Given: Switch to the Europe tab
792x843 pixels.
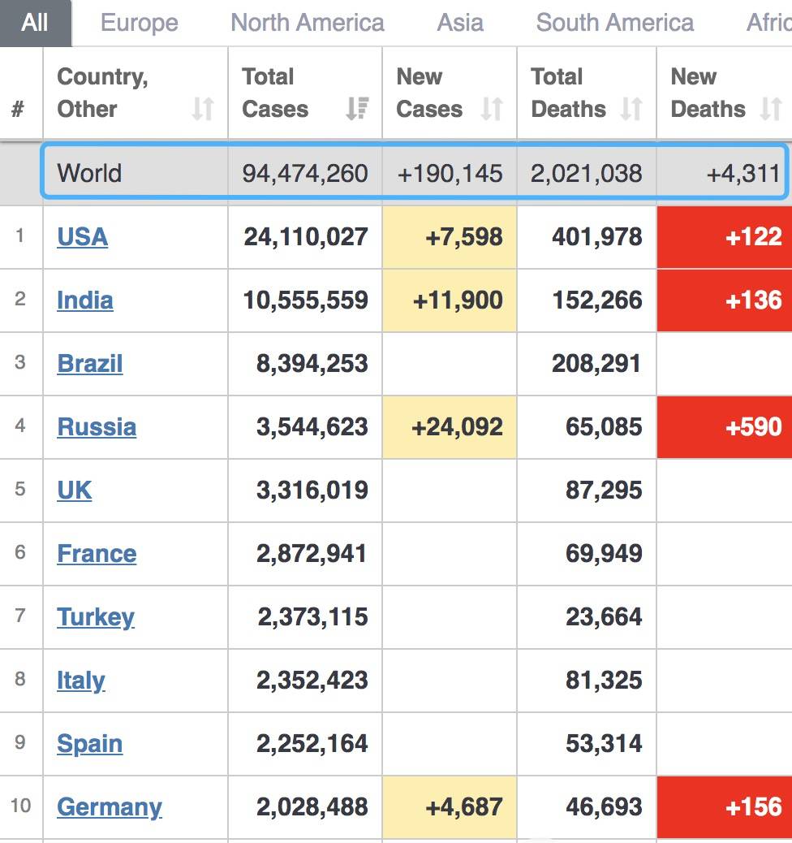Looking at the screenshot, I should pyautogui.click(x=139, y=23).
